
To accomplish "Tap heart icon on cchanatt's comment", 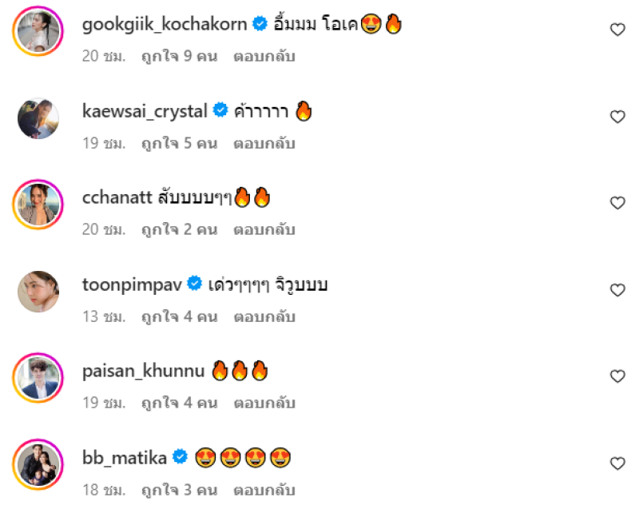I will point(617,203).
